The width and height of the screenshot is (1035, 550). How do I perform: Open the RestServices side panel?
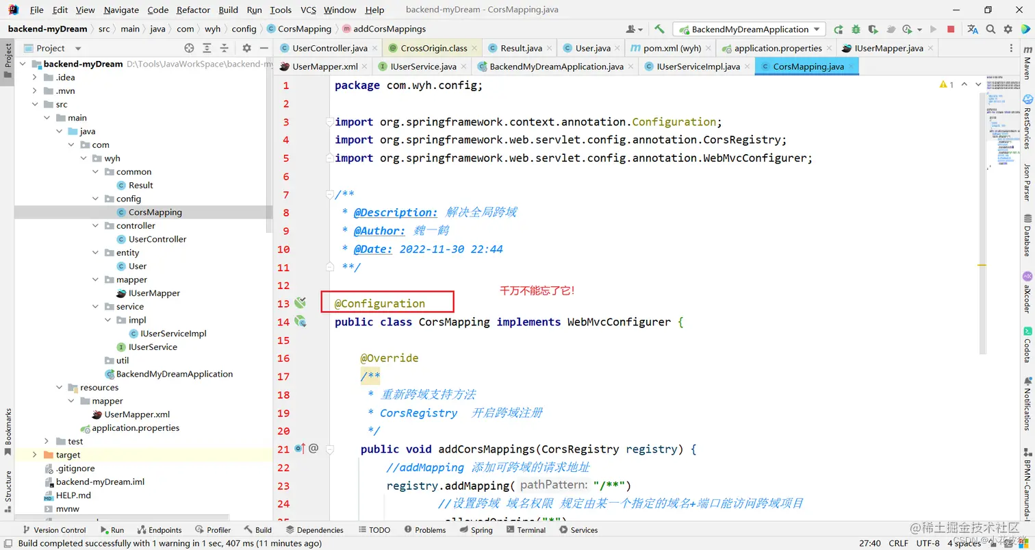tap(1027, 122)
